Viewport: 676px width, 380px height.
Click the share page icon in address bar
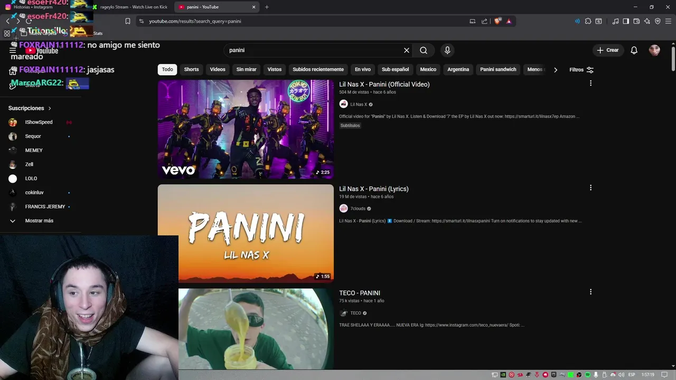[x=484, y=21]
